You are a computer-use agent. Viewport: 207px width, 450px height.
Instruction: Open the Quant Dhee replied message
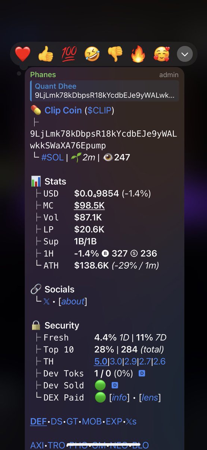(105, 91)
